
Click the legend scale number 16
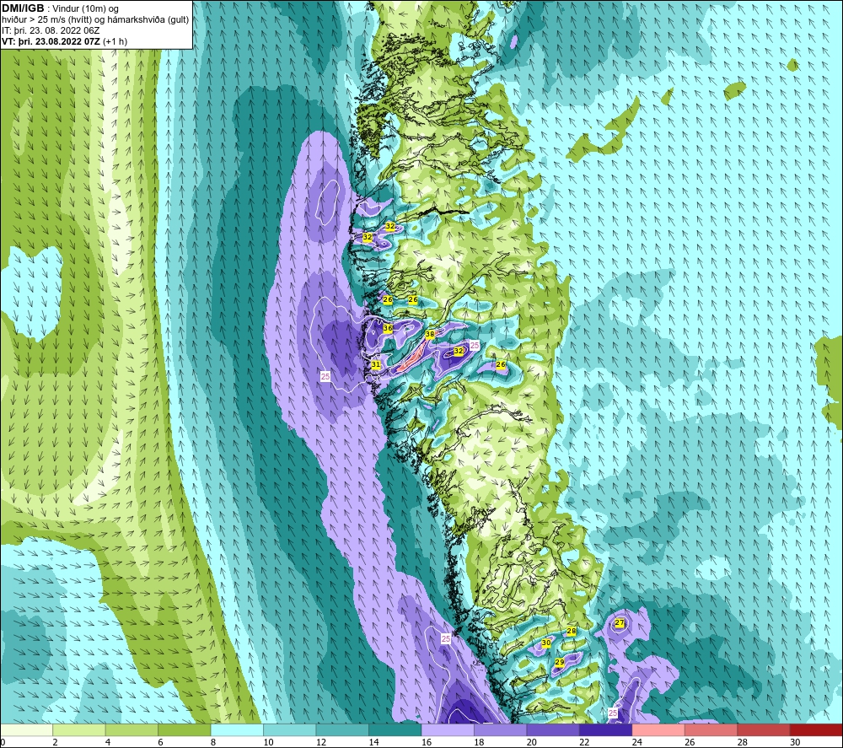[427, 742]
